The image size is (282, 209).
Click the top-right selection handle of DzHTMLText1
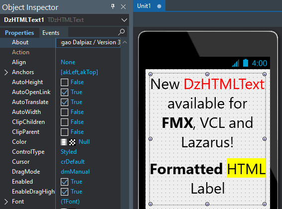click(265, 74)
